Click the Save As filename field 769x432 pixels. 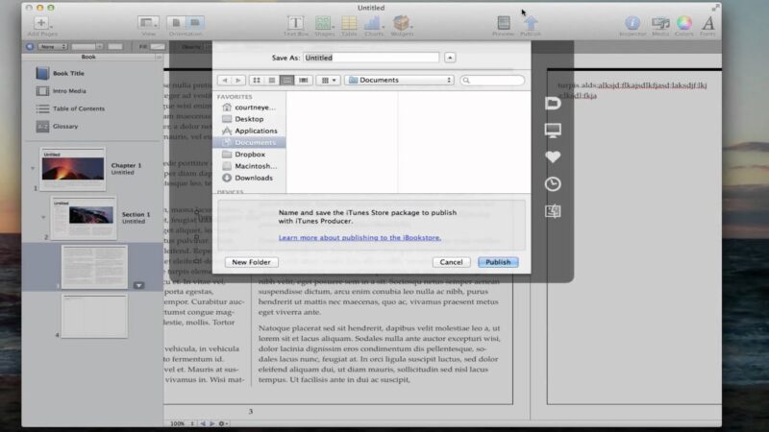(x=371, y=58)
